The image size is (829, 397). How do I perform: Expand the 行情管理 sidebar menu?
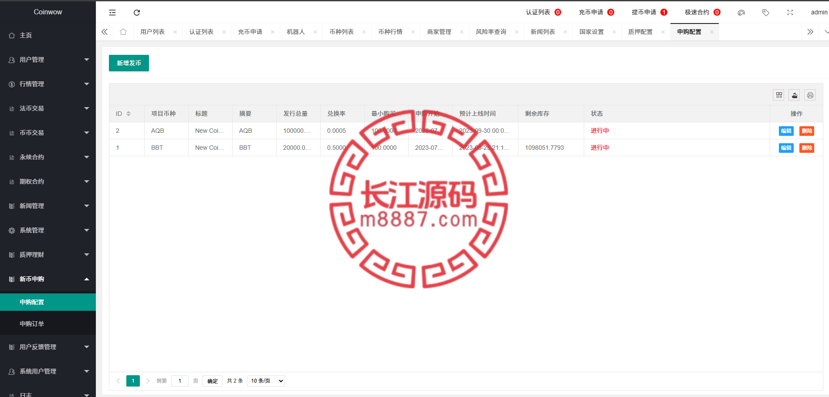[x=48, y=84]
